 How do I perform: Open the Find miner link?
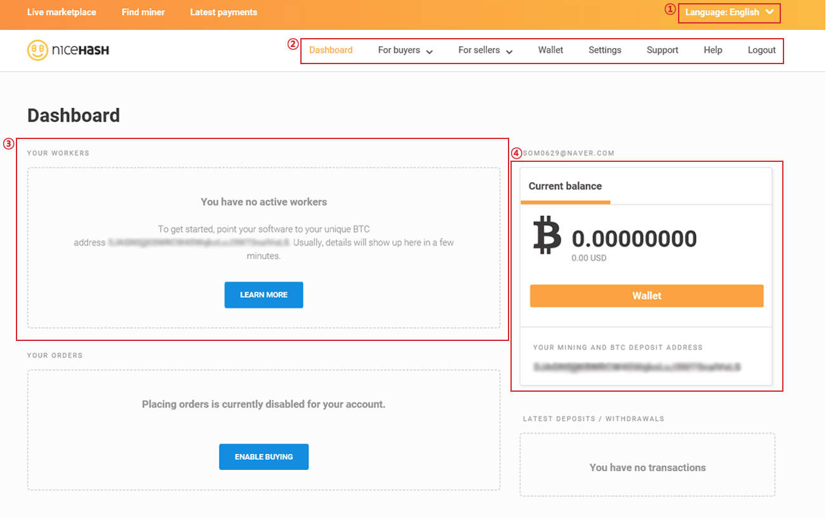pyautogui.click(x=143, y=12)
